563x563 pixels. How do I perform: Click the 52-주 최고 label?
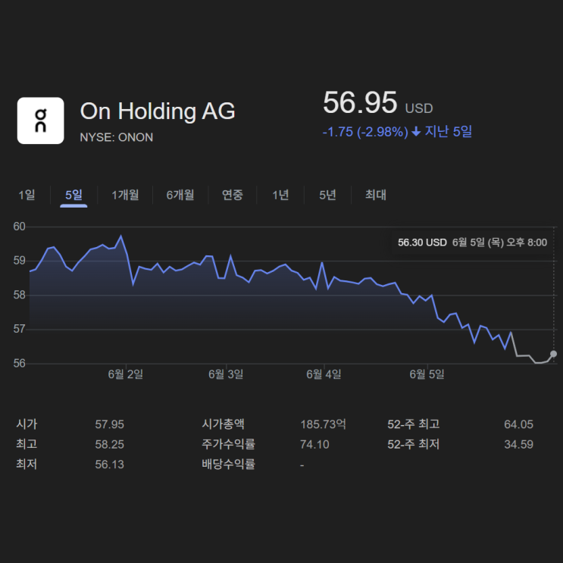(x=414, y=424)
